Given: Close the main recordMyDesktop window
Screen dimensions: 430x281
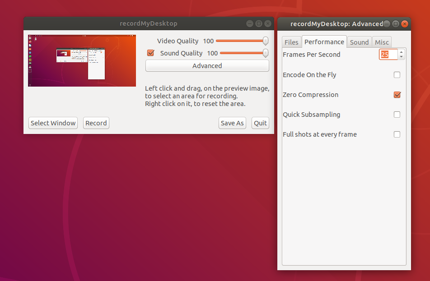Looking at the screenshot, I should tap(268, 23).
